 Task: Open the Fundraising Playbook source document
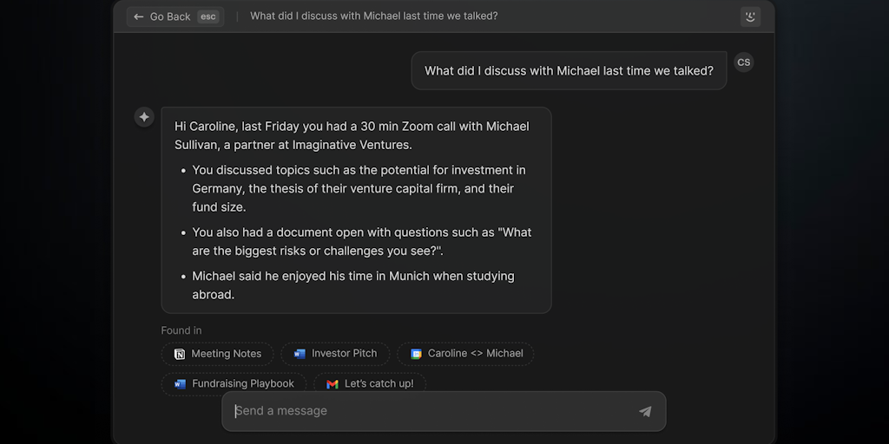point(234,383)
